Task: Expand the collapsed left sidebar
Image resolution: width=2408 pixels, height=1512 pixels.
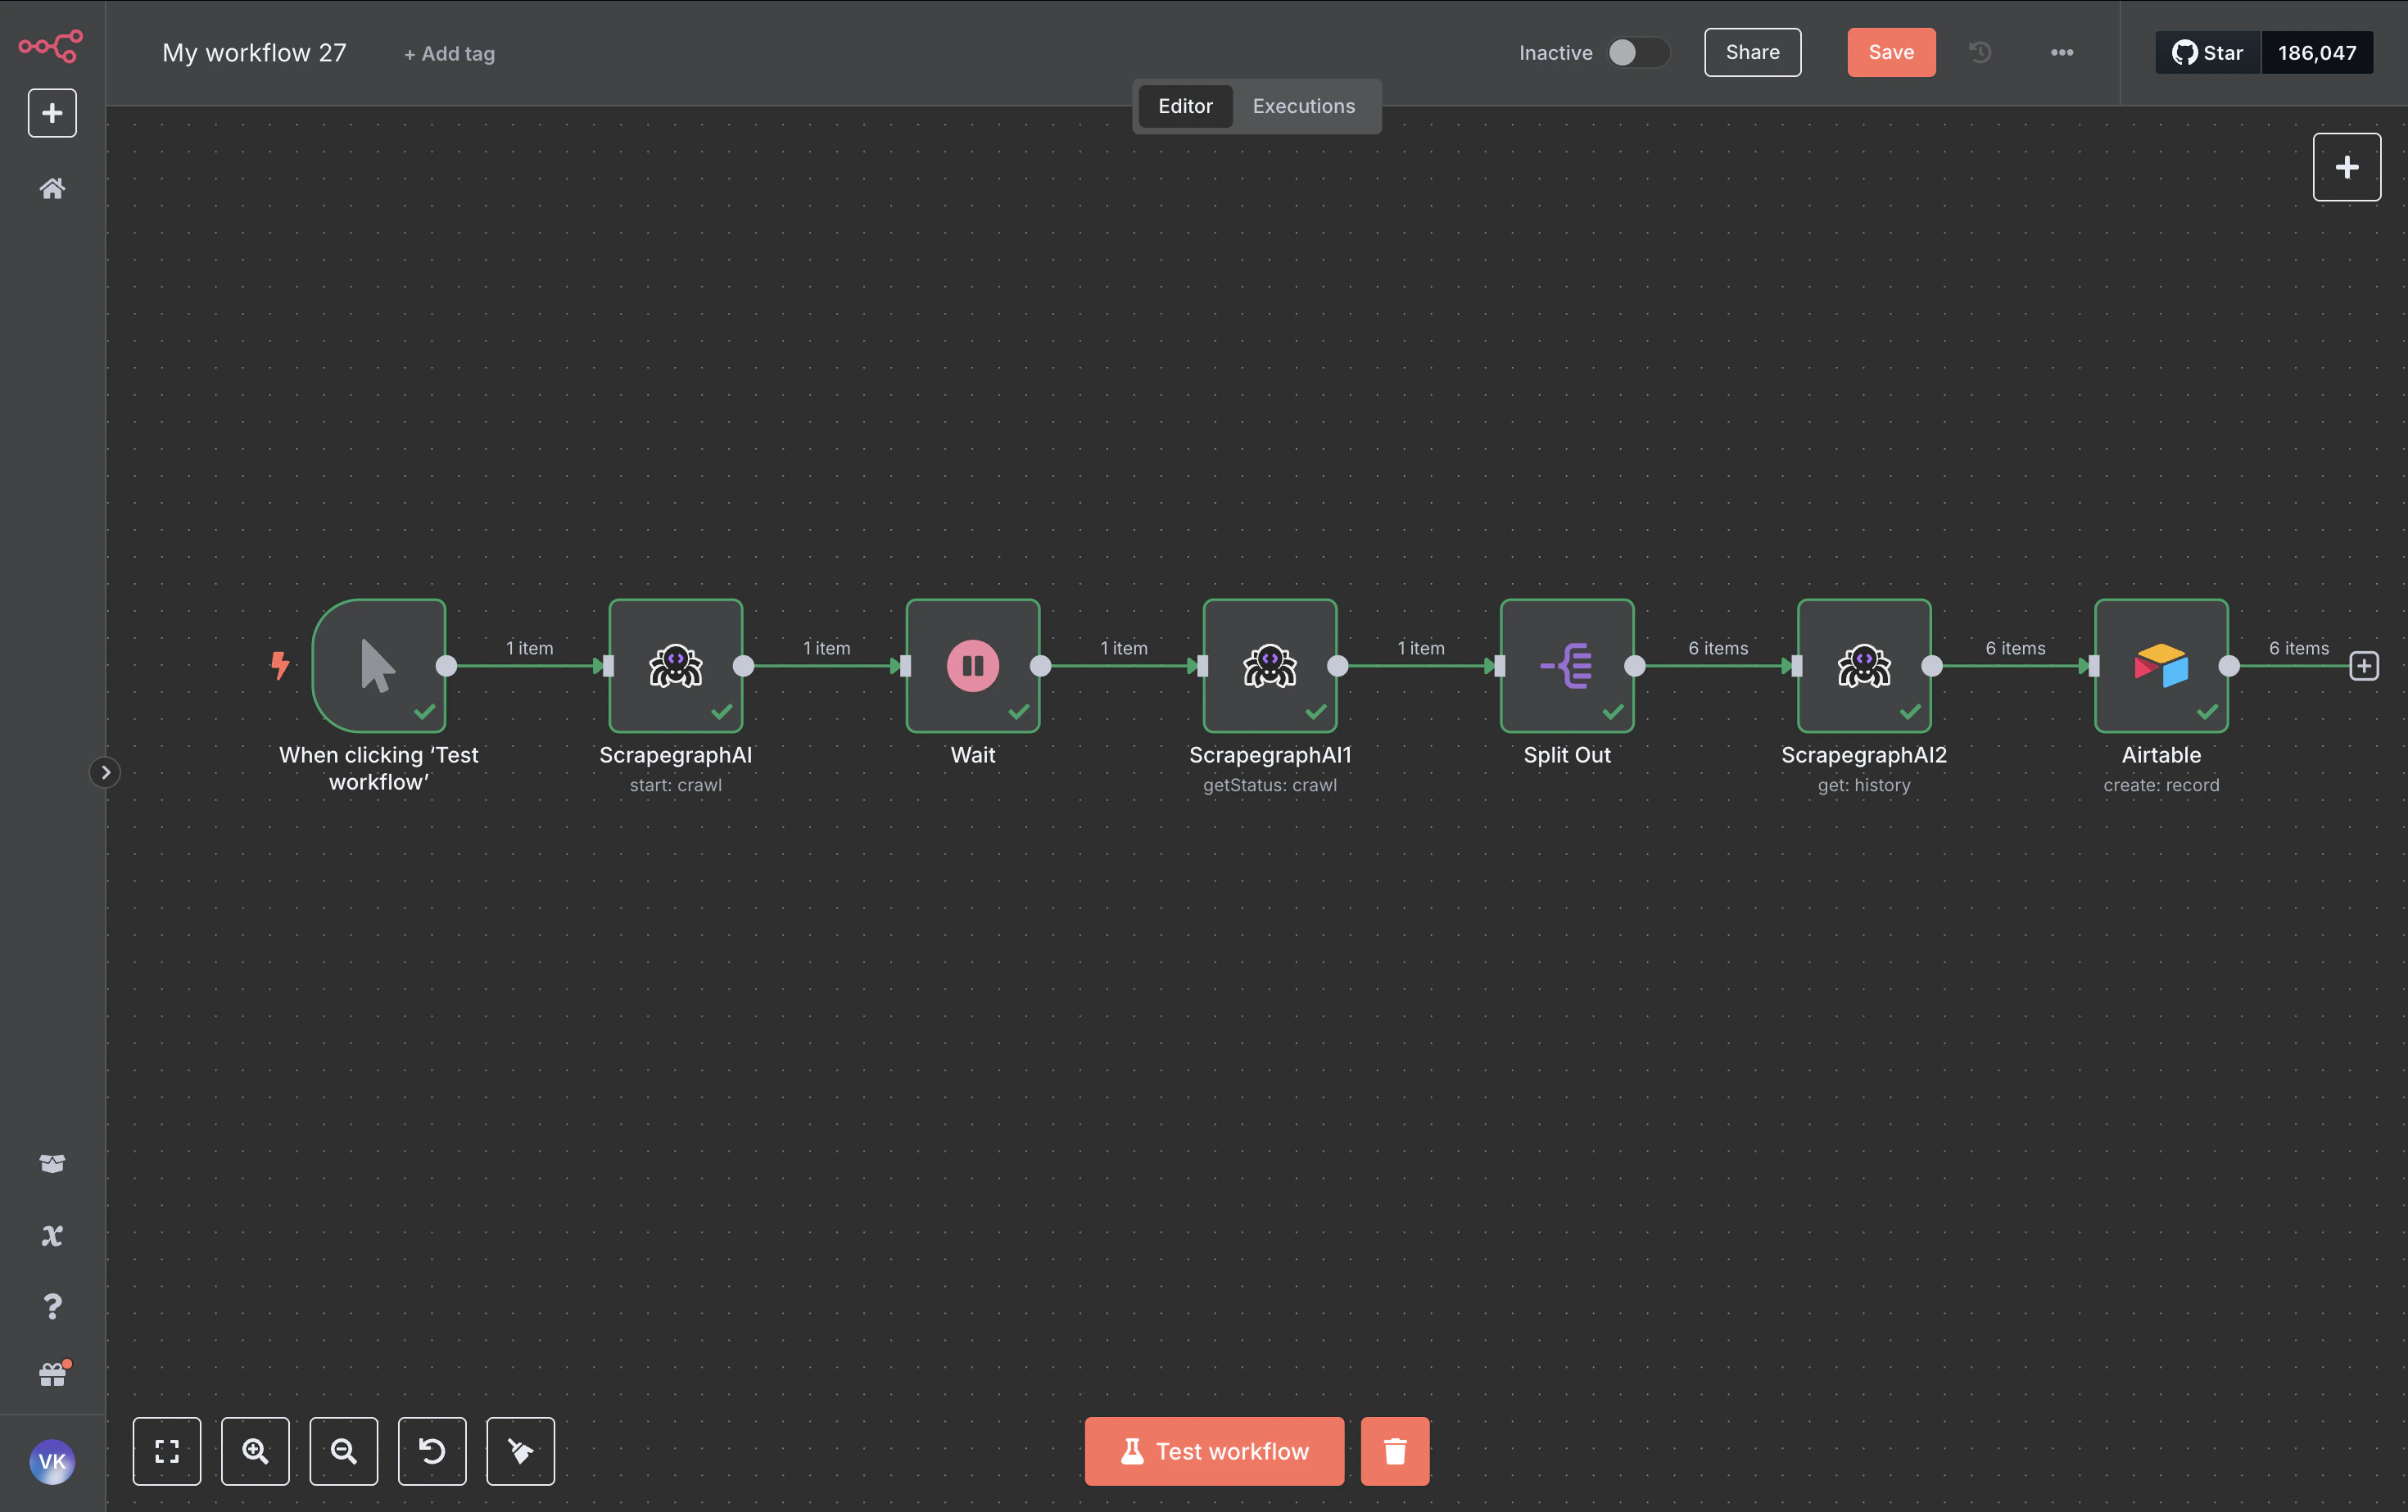Action: pos(105,772)
